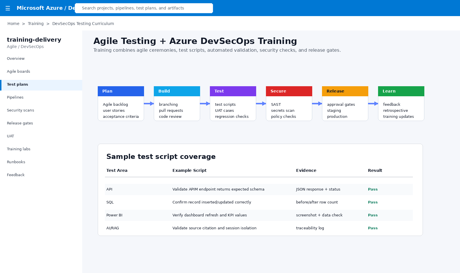The image size is (460, 273).
Task: Click 'screenshot + data check' evidence cell
Action: click(319, 215)
